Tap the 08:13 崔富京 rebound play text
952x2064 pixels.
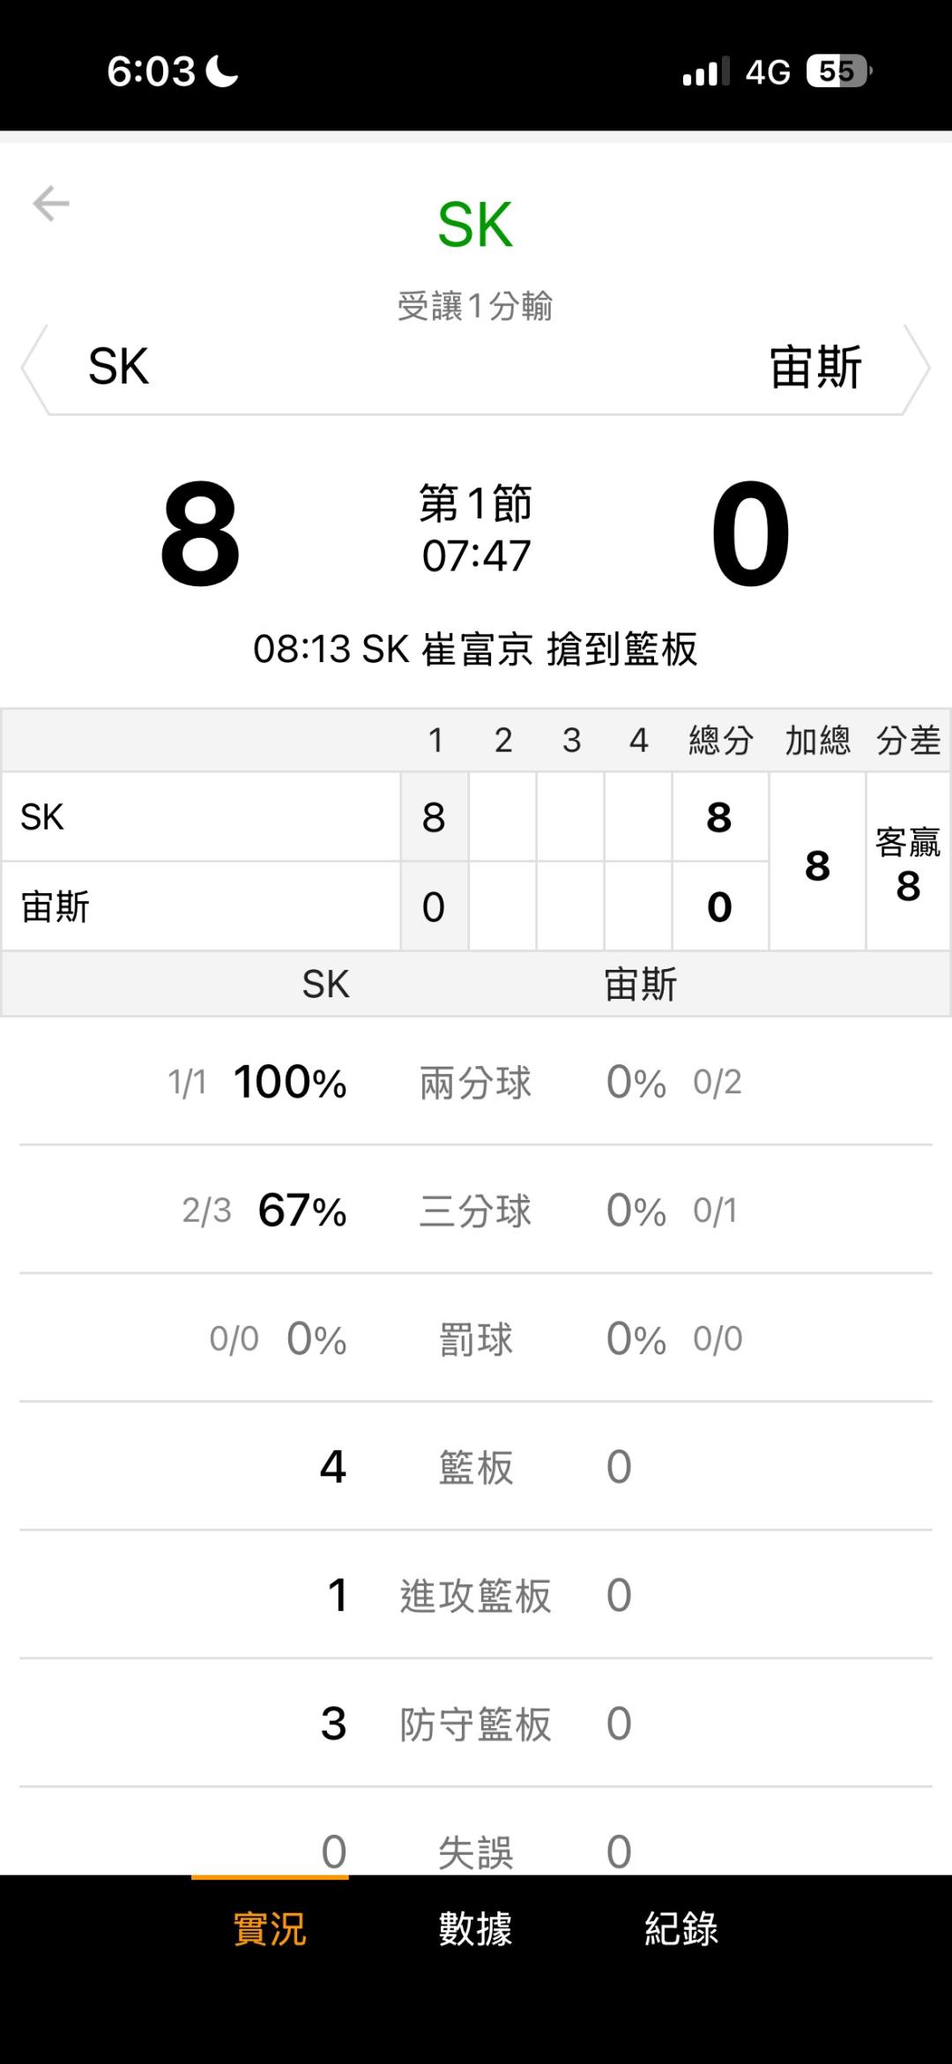475,649
